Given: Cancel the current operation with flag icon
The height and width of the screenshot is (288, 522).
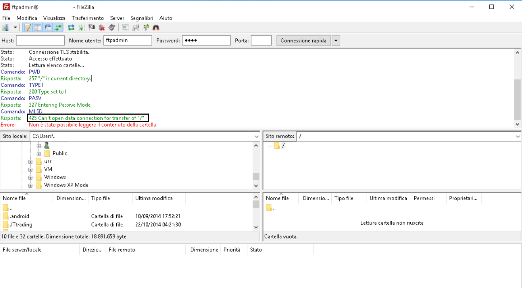Looking at the screenshot, I should pyautogui.click(x=92, y=28).
